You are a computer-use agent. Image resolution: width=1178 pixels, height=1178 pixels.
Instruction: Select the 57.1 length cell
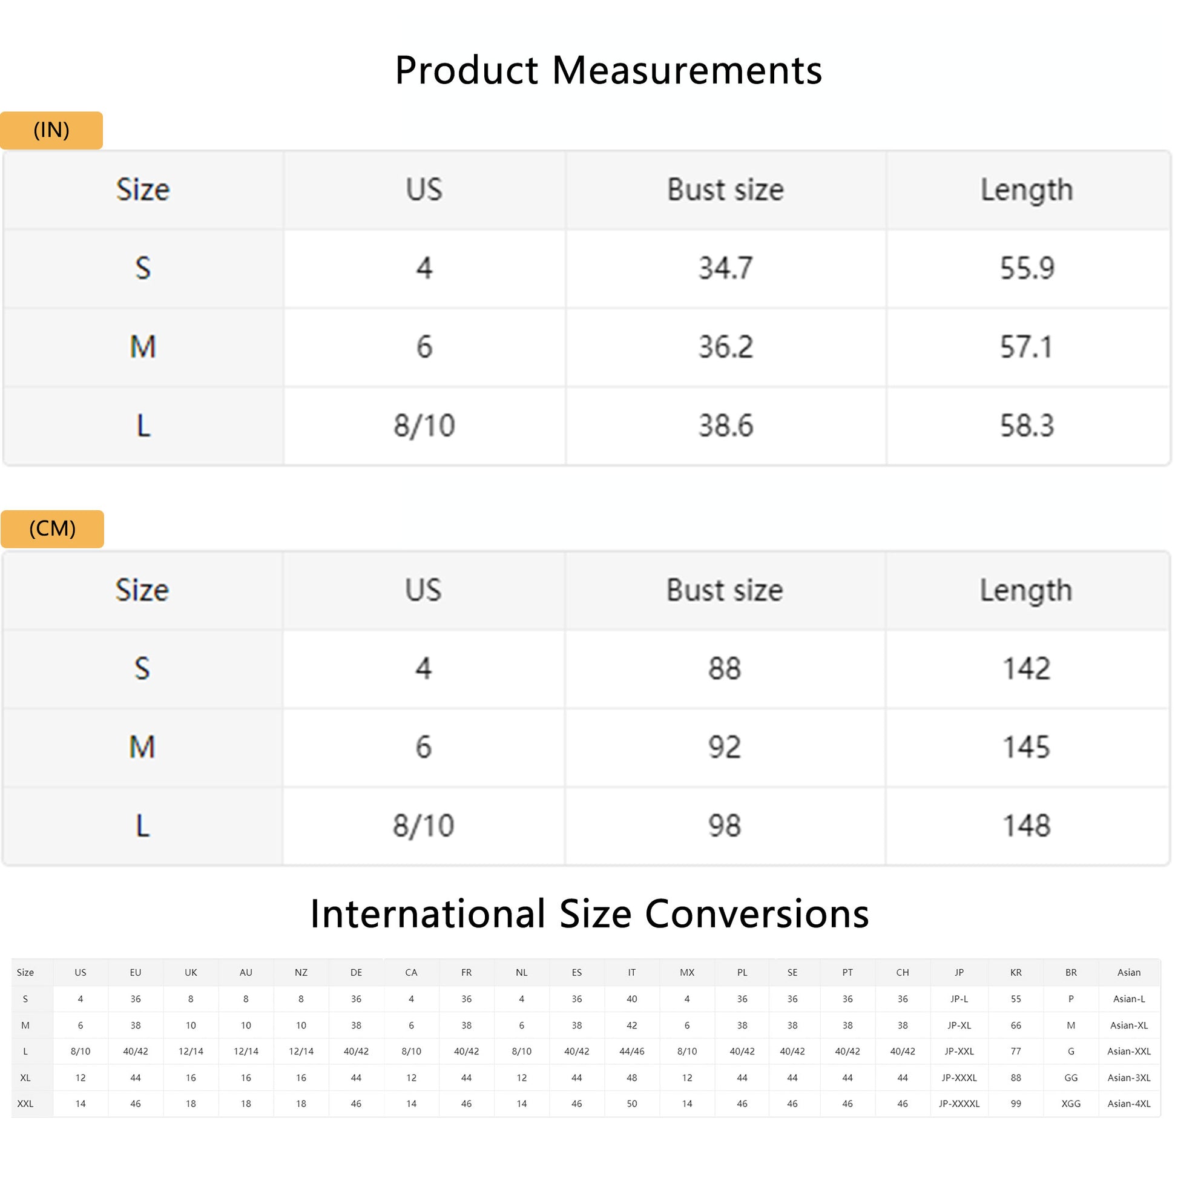[1025, 347]
